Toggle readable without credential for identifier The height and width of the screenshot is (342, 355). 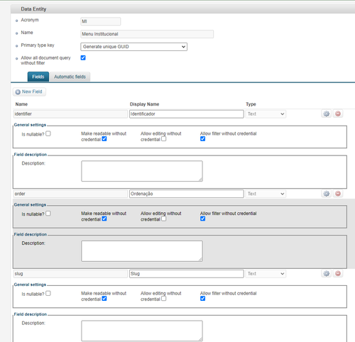pos(104,139)
